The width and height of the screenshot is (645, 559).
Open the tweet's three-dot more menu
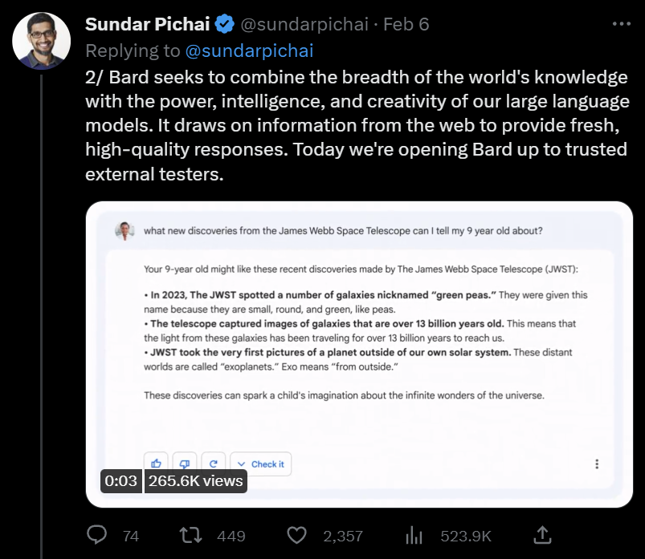pos(622,24)
